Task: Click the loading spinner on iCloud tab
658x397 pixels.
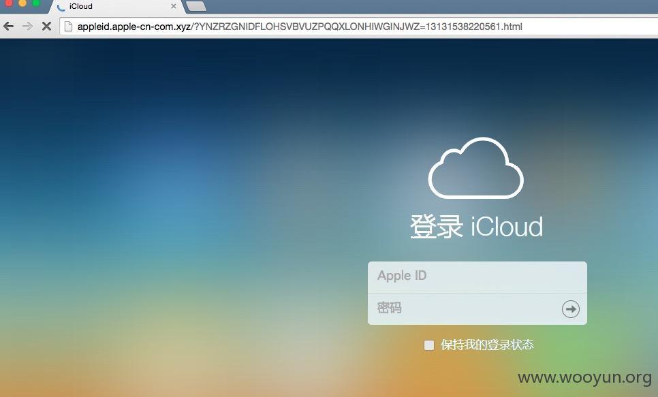Action: [x=61, y=7]
